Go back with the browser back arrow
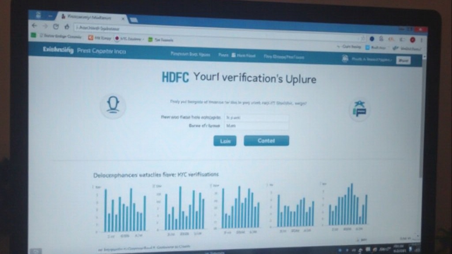Image resolution: width=452 pixels, height=254 pixels. 34,26
